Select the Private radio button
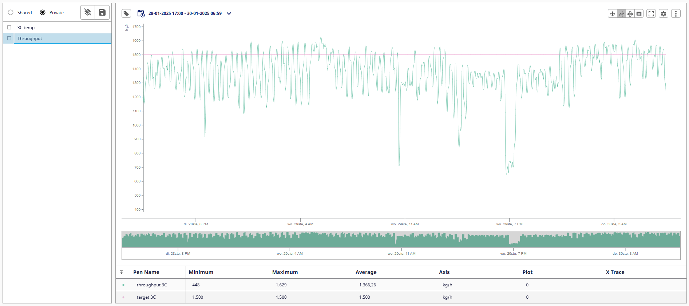Viewport: 689px width, 306px height. 43,12
